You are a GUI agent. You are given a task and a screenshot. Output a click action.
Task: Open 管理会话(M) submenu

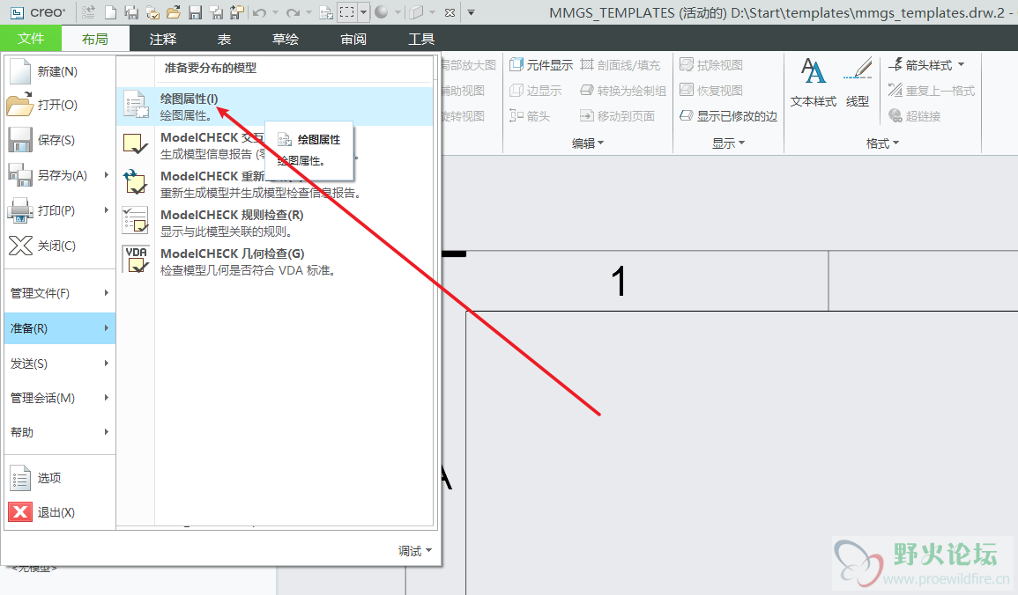(x=60, y=398)
